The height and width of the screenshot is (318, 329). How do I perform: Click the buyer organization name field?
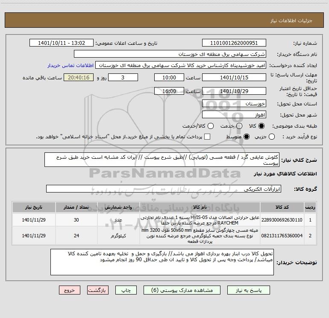170,54
